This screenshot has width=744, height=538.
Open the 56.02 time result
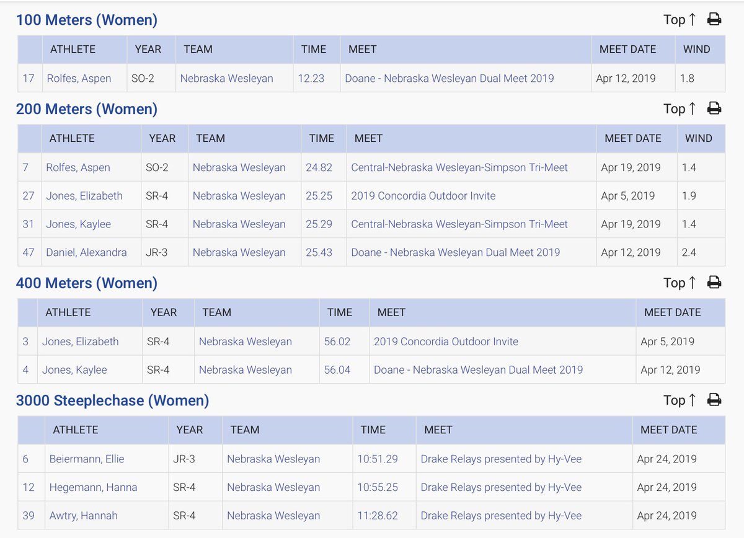coord(337,342)
